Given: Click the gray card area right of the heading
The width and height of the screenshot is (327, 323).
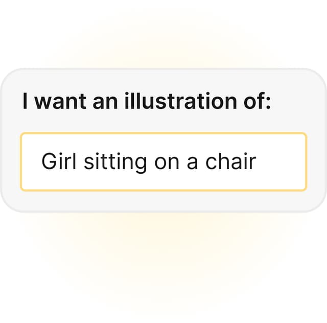Looking at the screenshot, I should [299, 101].
